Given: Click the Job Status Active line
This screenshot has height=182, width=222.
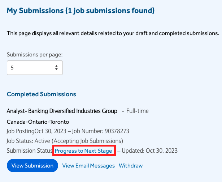Looking at the screenshot, I should pos(65,141).
